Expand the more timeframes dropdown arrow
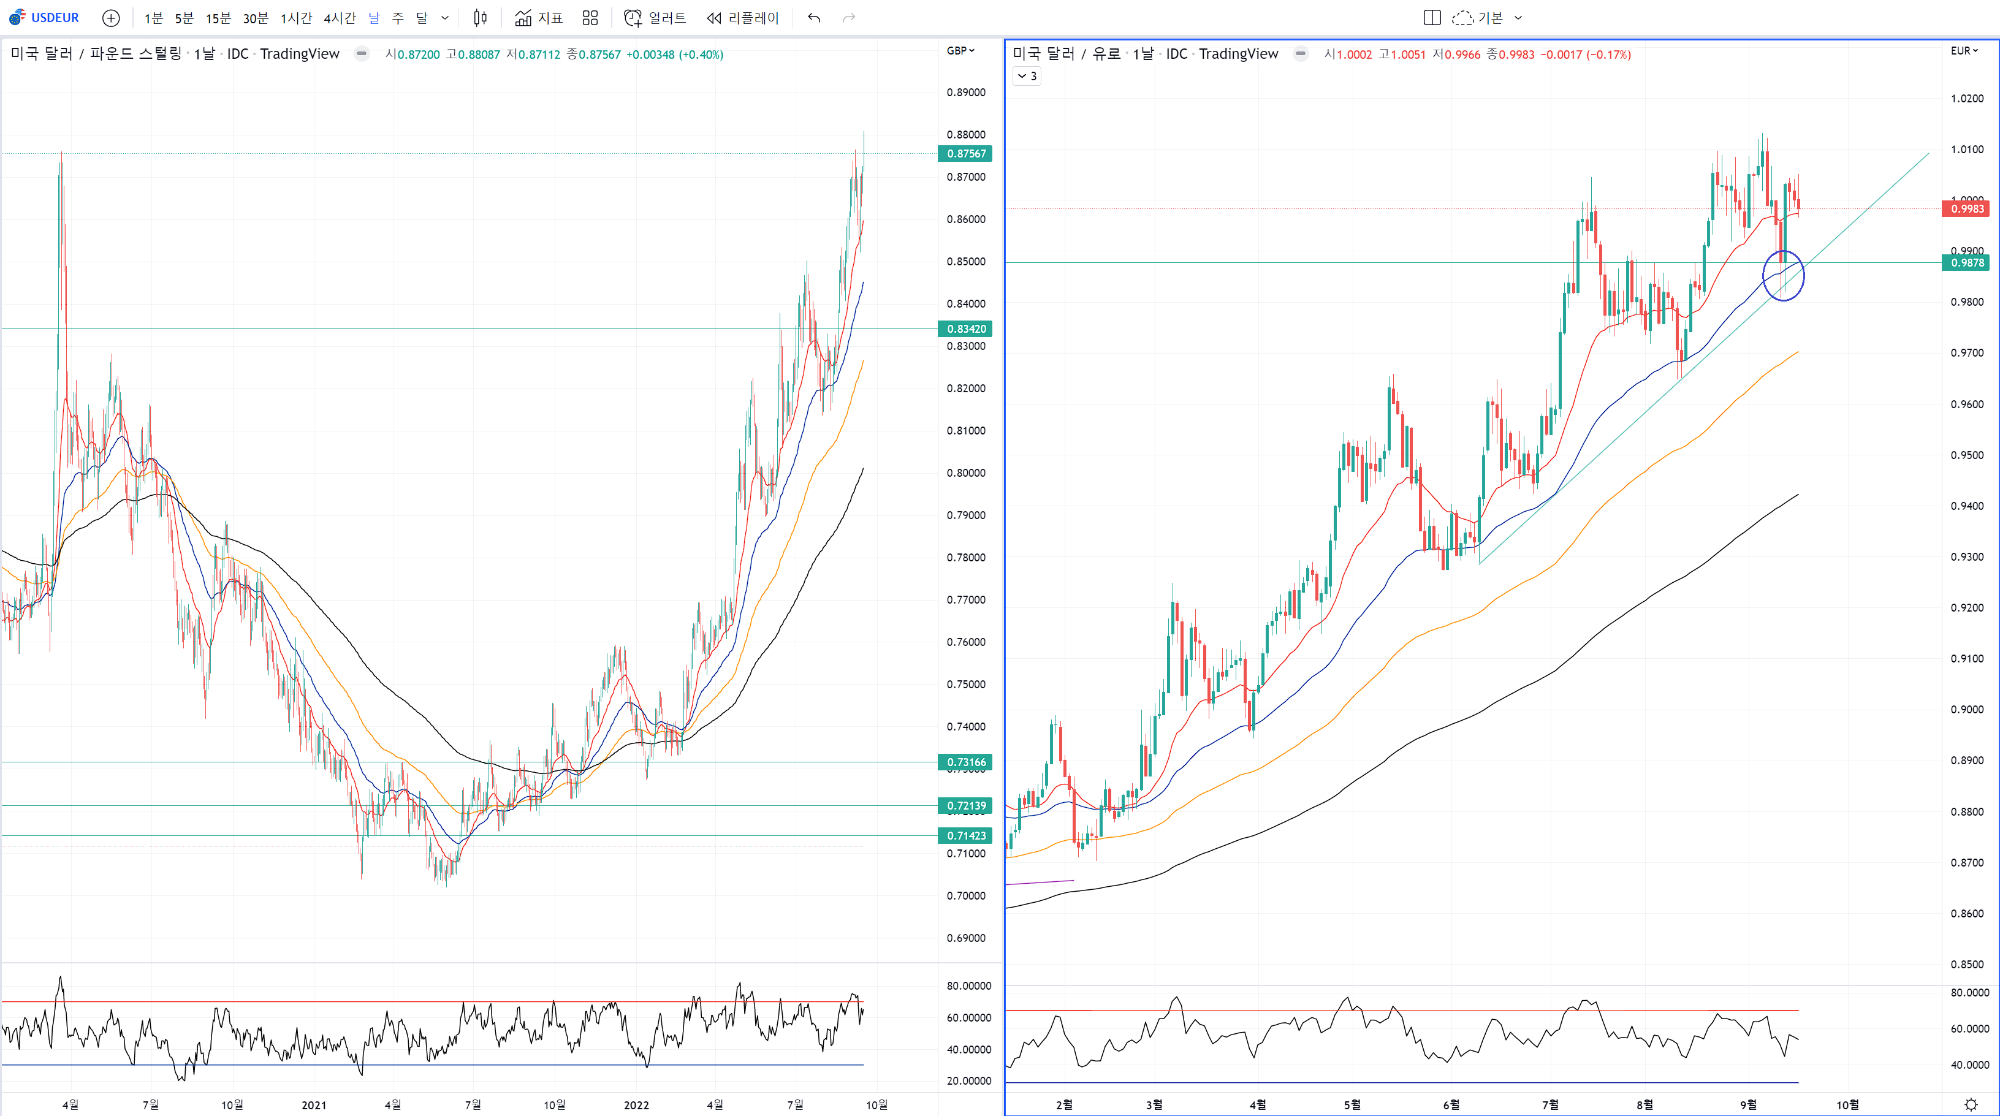 [445, 18]
